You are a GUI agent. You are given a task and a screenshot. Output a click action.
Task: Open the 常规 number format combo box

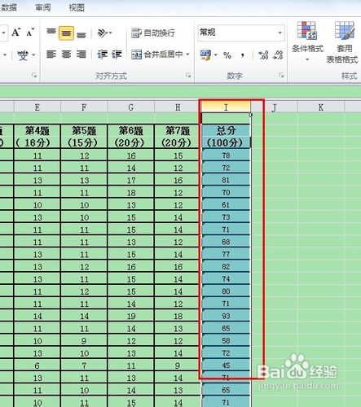[x=241, y=33]
